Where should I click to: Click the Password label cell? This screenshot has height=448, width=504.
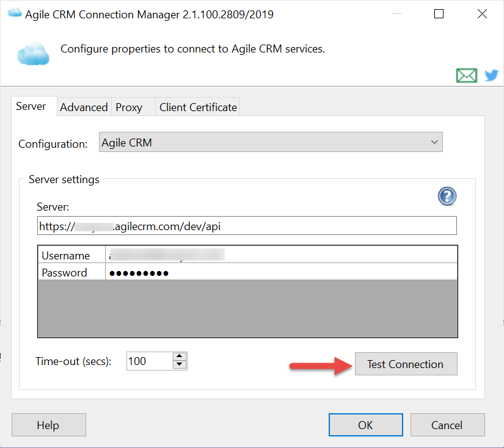point(71,272)
